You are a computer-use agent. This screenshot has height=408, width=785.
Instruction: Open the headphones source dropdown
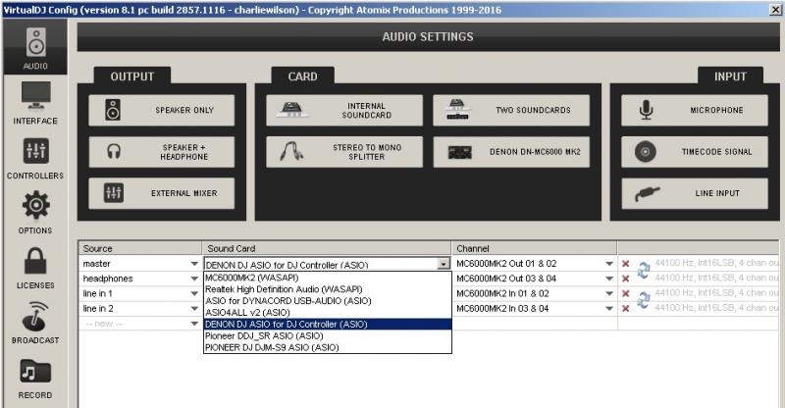click(194, 279)
